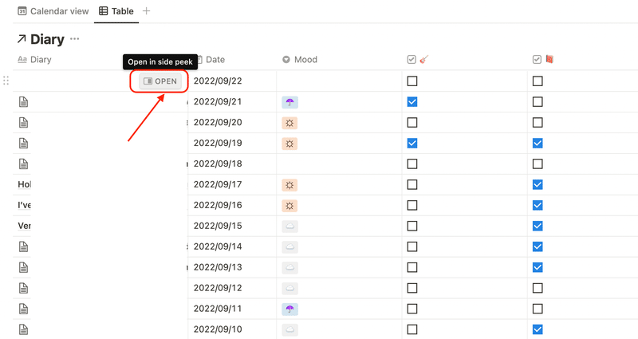Click page icon in 2022/09/11 row
Viewport: 638px width, 339px height.
click(x=24, y=309)
